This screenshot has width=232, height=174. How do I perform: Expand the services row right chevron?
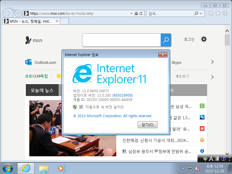pyautogui.click(x=213, y=62)
